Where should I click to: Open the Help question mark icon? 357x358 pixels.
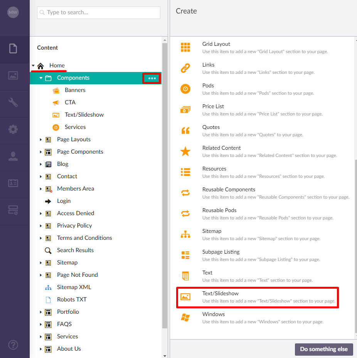click(x=13, y=345)
